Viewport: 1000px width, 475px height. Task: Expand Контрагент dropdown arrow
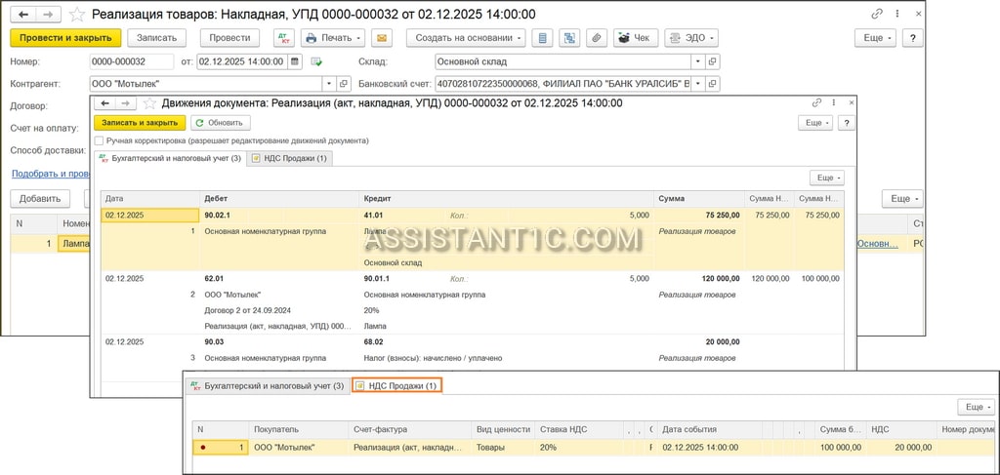(329, 84)
